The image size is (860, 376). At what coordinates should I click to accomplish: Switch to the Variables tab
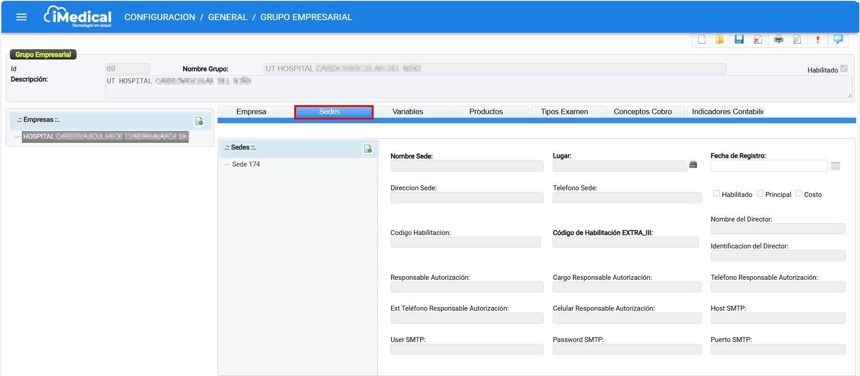[408, 112]
